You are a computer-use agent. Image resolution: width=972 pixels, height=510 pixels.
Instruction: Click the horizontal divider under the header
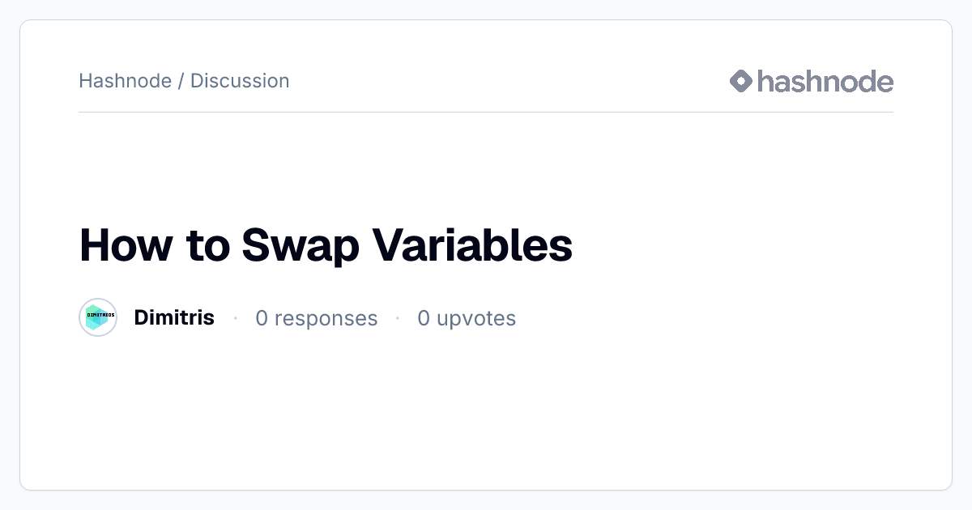[x=486, y=112]
